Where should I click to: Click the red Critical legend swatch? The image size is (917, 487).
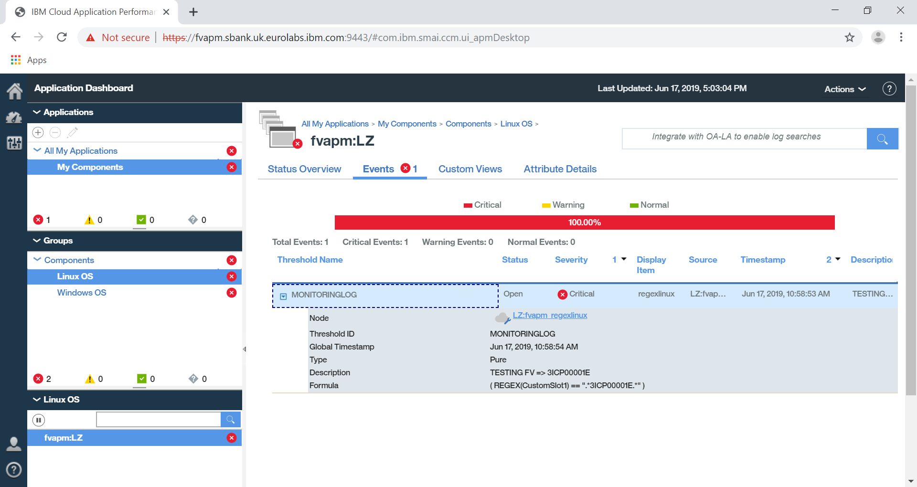[x=468, y=205]
